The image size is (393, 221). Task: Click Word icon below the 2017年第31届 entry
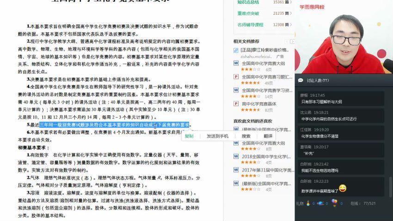pos(236,183)
